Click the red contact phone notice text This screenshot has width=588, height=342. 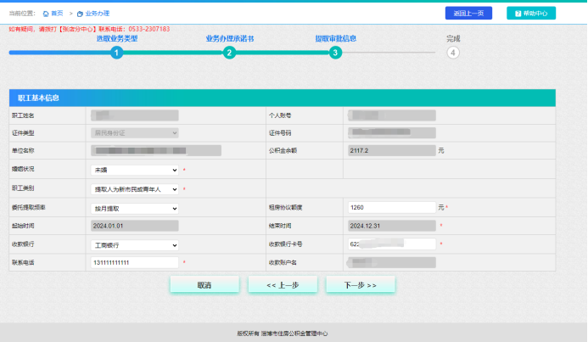[89, 29]
